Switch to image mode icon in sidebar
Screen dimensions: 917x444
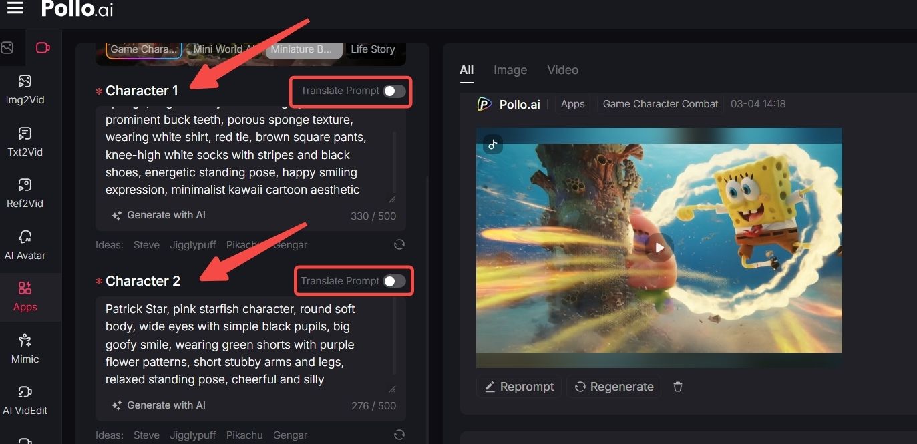click(7, 48)
